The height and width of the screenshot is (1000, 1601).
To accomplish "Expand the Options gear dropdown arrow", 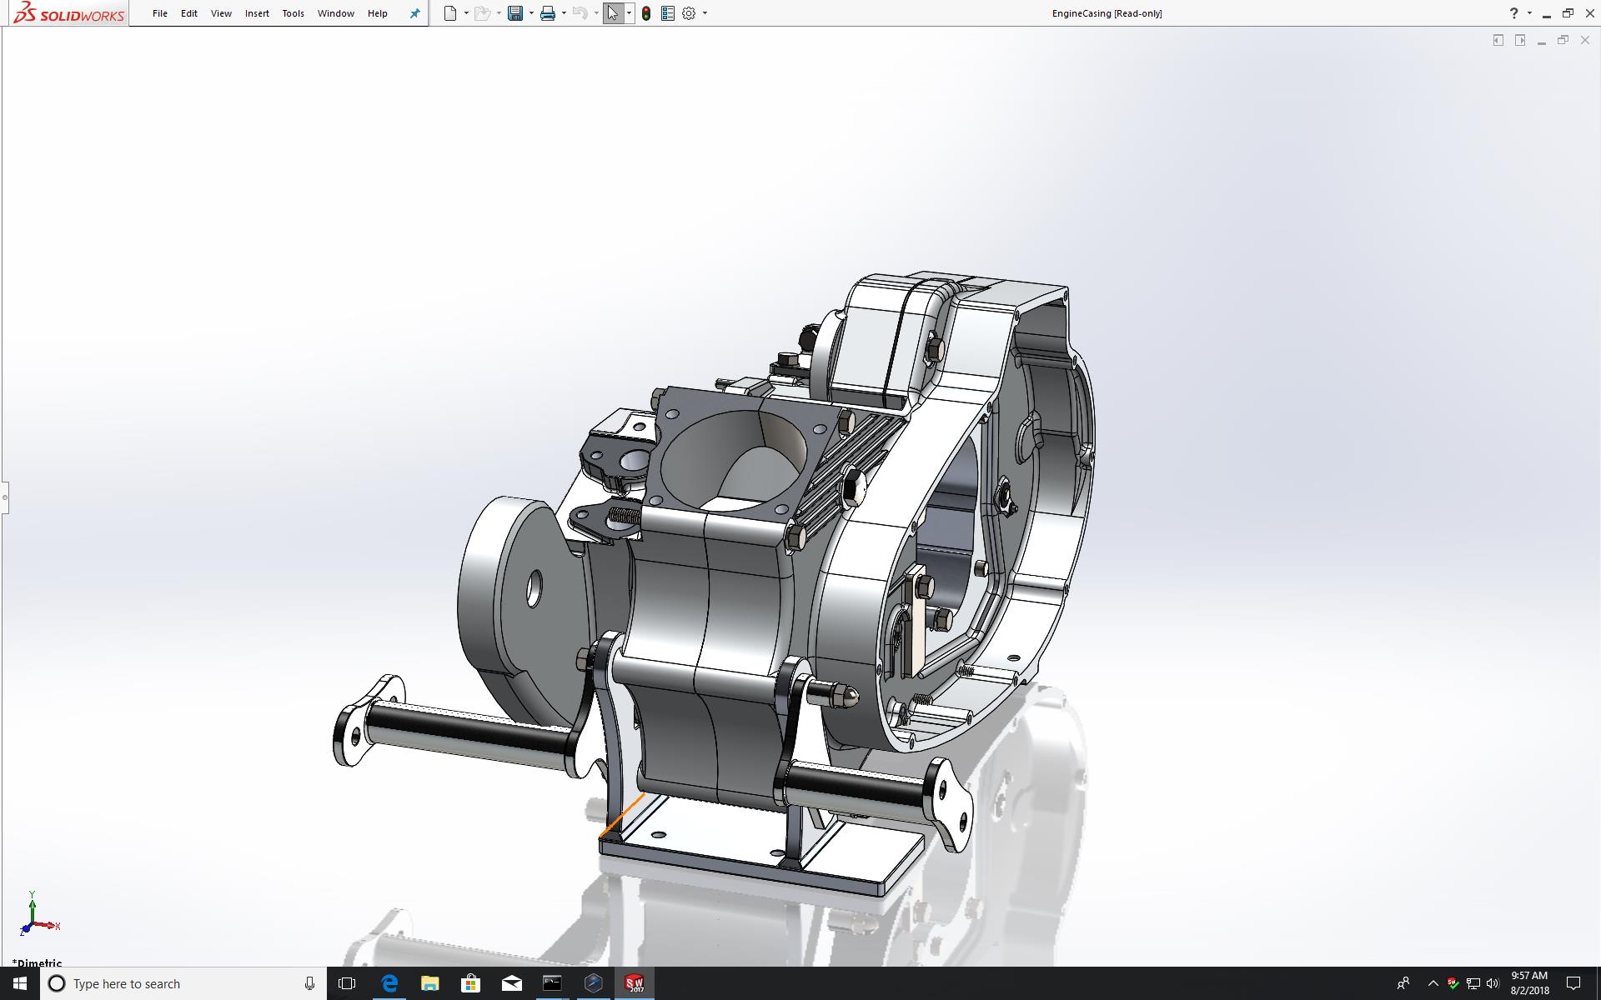I will pyautogui.click(x=705, y=13).
